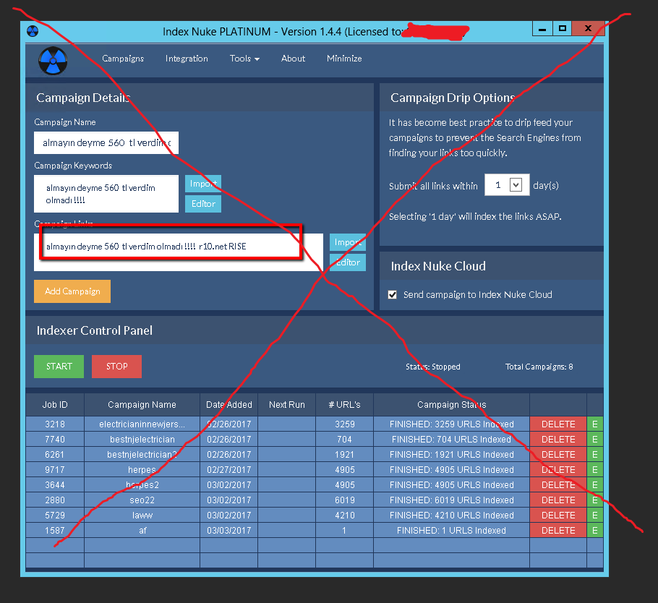Delete the herpes2 campaign job 3644

point(558,484)
